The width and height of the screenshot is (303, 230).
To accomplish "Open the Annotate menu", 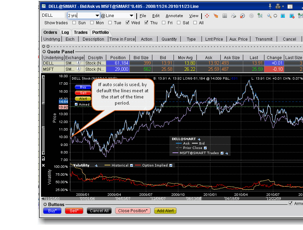I will pyautogui.click(x=174, y=16).
